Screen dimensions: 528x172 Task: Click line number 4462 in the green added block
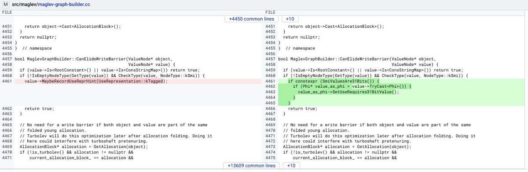(x=271, y=86)
